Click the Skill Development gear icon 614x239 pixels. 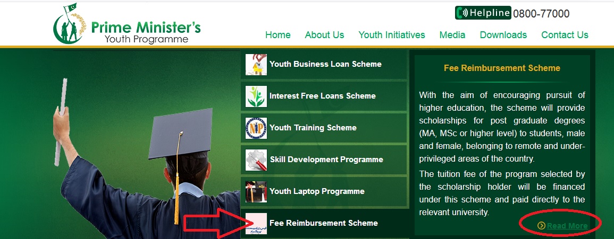256,160
